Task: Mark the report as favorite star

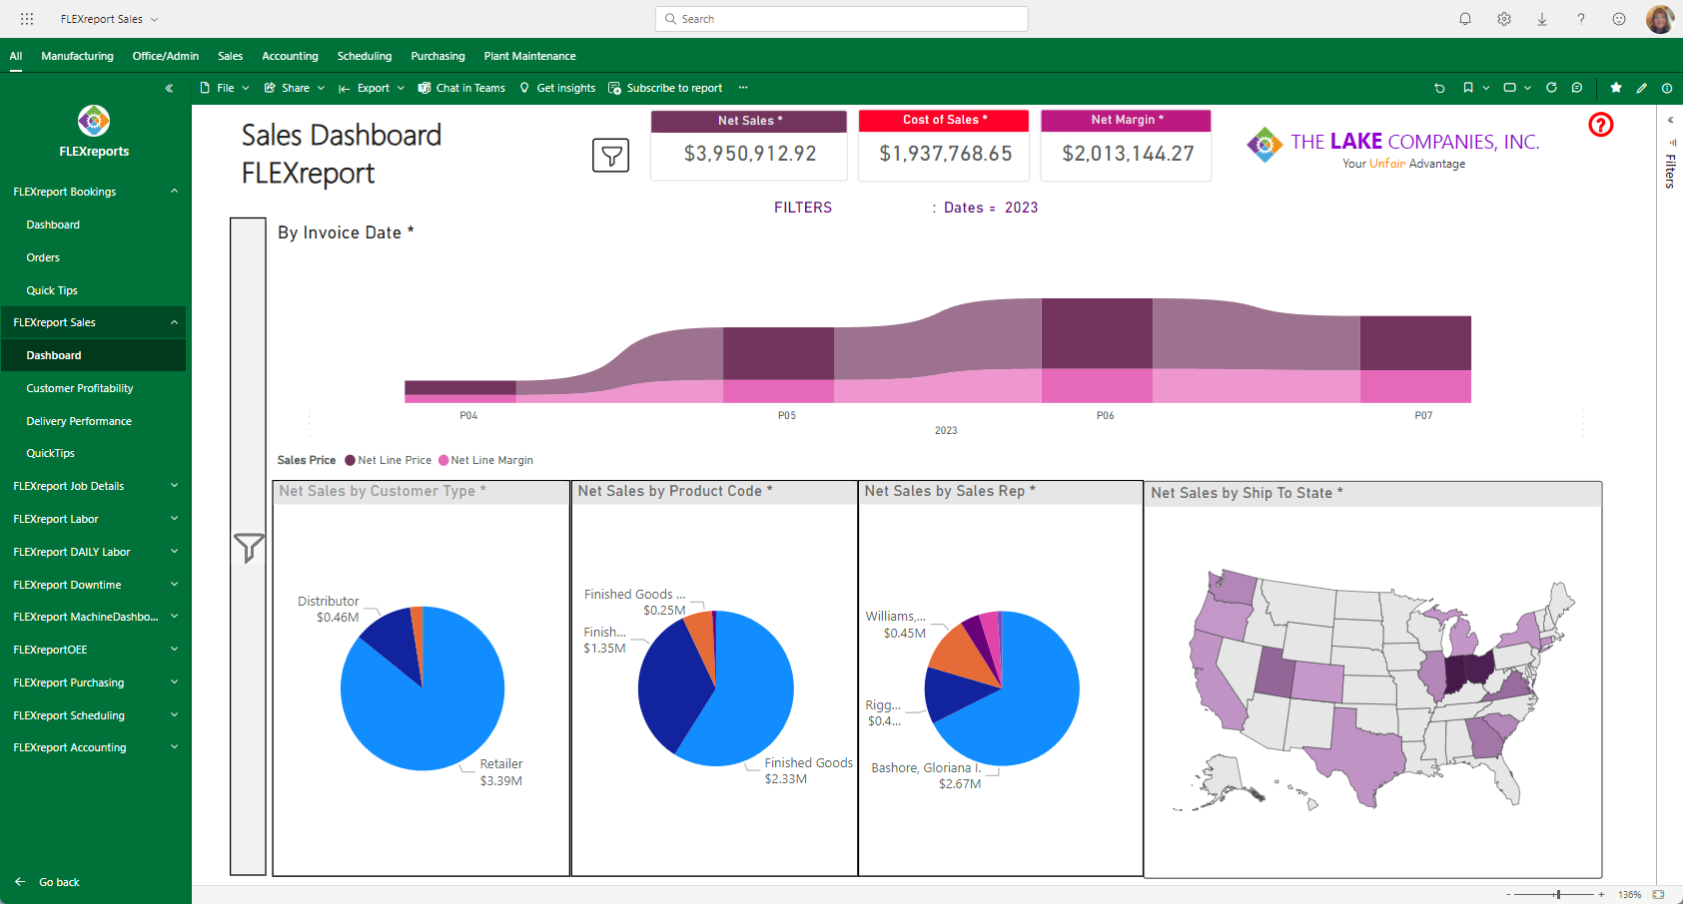Action: coord(1616,88)
